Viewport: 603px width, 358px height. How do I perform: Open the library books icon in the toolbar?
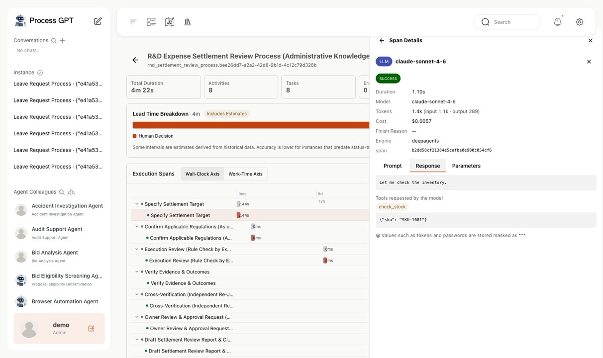[x=188, y=22]
